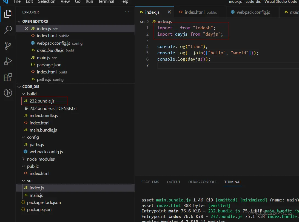Show the Debug Console panel

[x=202, y=182]
